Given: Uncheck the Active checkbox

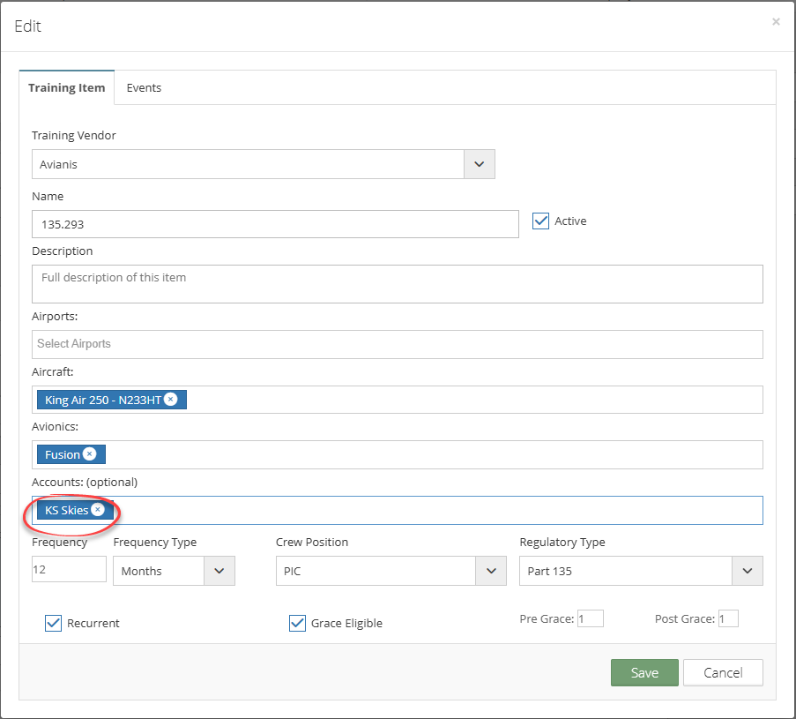Looking at the screenshot, I should pyautogui.click(x=540, y=221).
